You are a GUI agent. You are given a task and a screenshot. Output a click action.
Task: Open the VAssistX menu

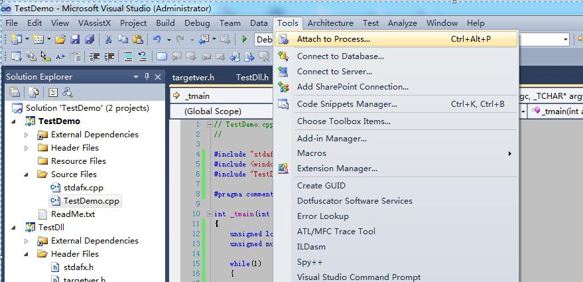[94, 23]
